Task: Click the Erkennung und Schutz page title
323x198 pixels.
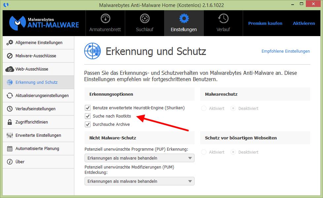Action: [x=156, y=51]
